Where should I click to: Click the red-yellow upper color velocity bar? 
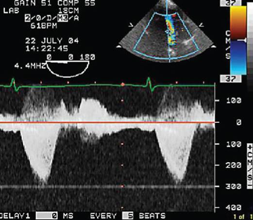click(238, 23)
